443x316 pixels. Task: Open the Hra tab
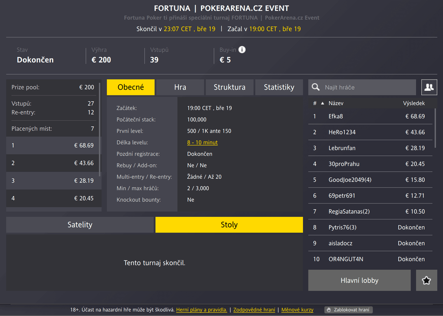pyautogui.click(x=180, y=87)
